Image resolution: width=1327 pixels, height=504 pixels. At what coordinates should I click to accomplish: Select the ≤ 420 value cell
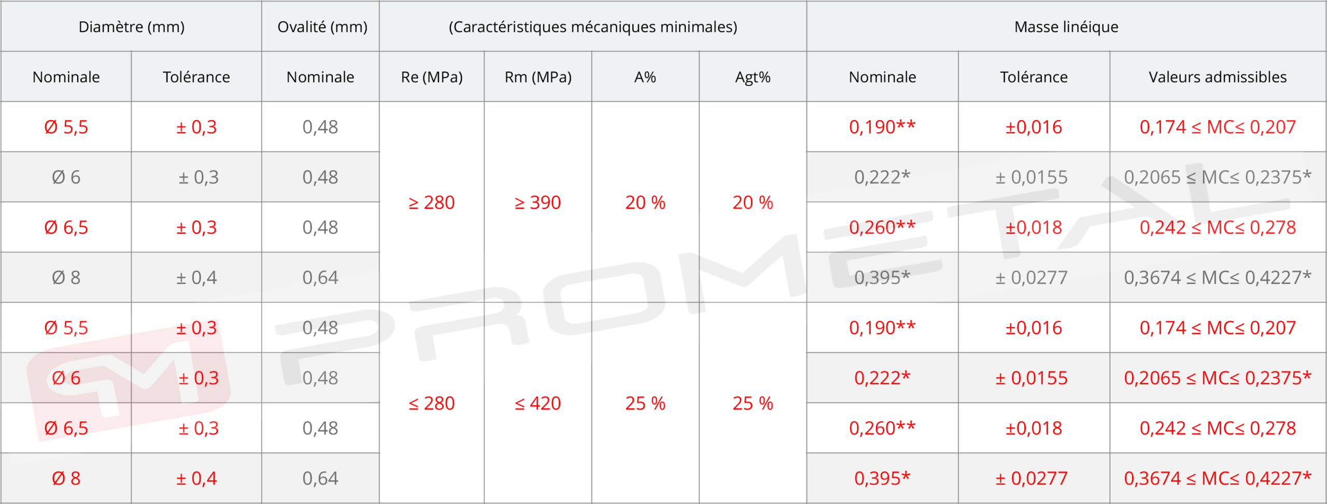(538, 403)
